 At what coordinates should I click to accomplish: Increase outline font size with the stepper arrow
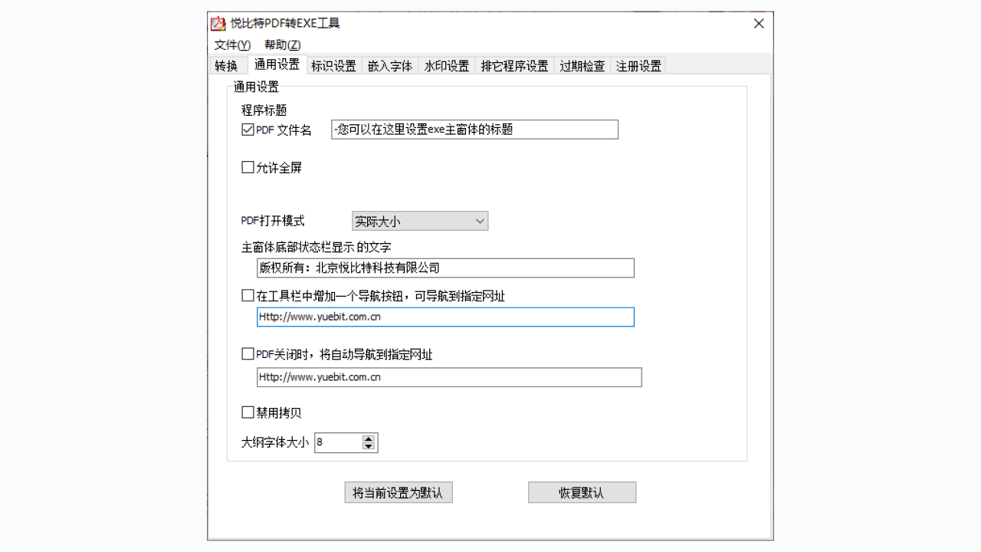(x=368, y=438)
